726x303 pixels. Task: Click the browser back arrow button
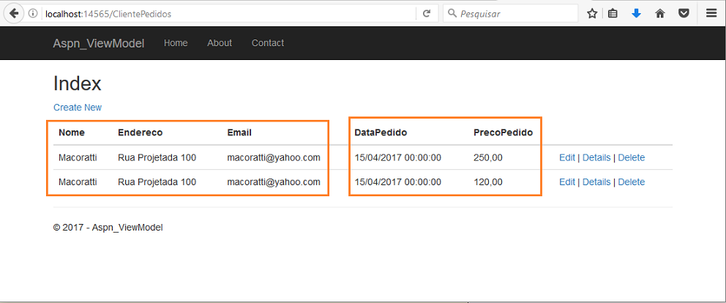click(x=13, y=13)
